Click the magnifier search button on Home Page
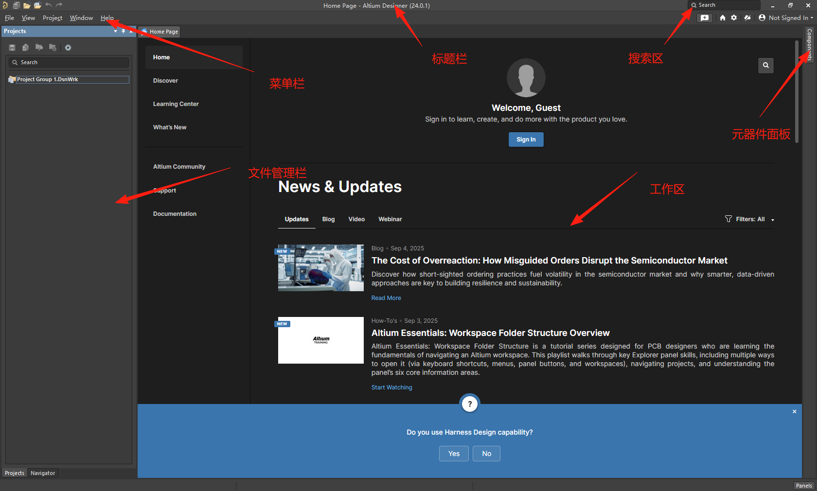The image size is (817, 491). (x=766, y=65)
